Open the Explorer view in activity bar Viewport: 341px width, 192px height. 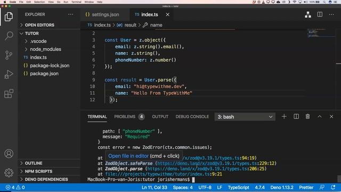click(9, 17)
